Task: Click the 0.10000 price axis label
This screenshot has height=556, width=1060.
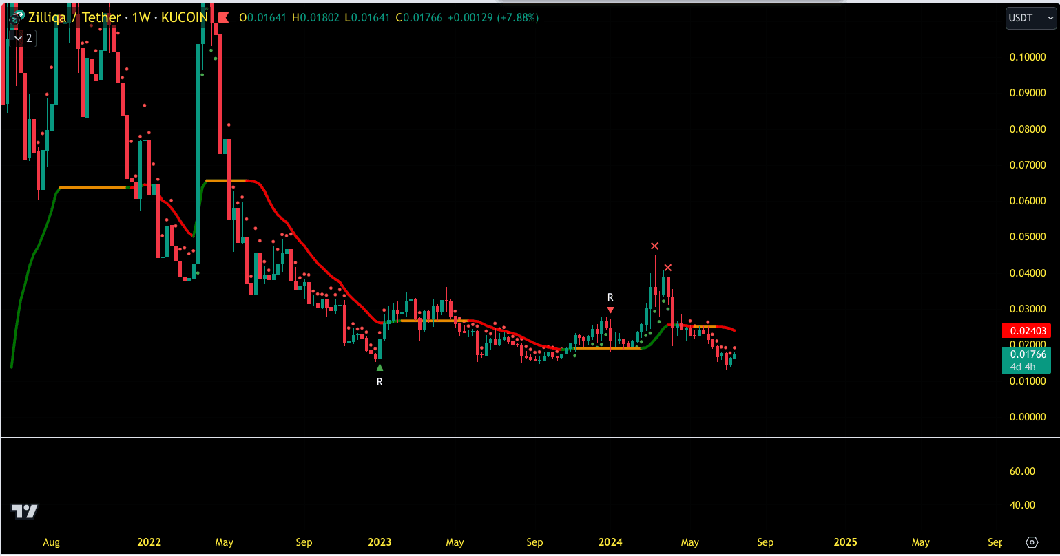Action: click(x=1028, y=56)
